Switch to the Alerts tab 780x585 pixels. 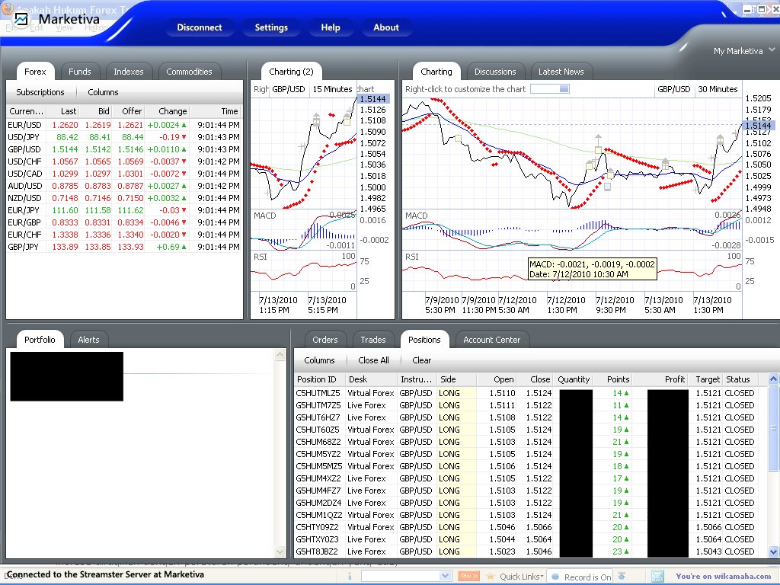(88, 340)
